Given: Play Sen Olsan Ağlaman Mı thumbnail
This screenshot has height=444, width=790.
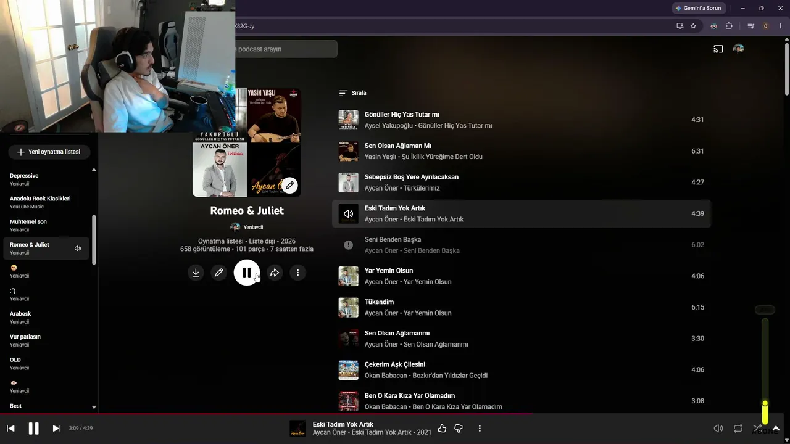Looking at the screenshot, I should tap(348, 151).
